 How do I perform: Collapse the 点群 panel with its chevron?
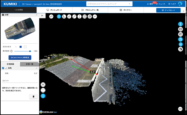pos(37,15)
